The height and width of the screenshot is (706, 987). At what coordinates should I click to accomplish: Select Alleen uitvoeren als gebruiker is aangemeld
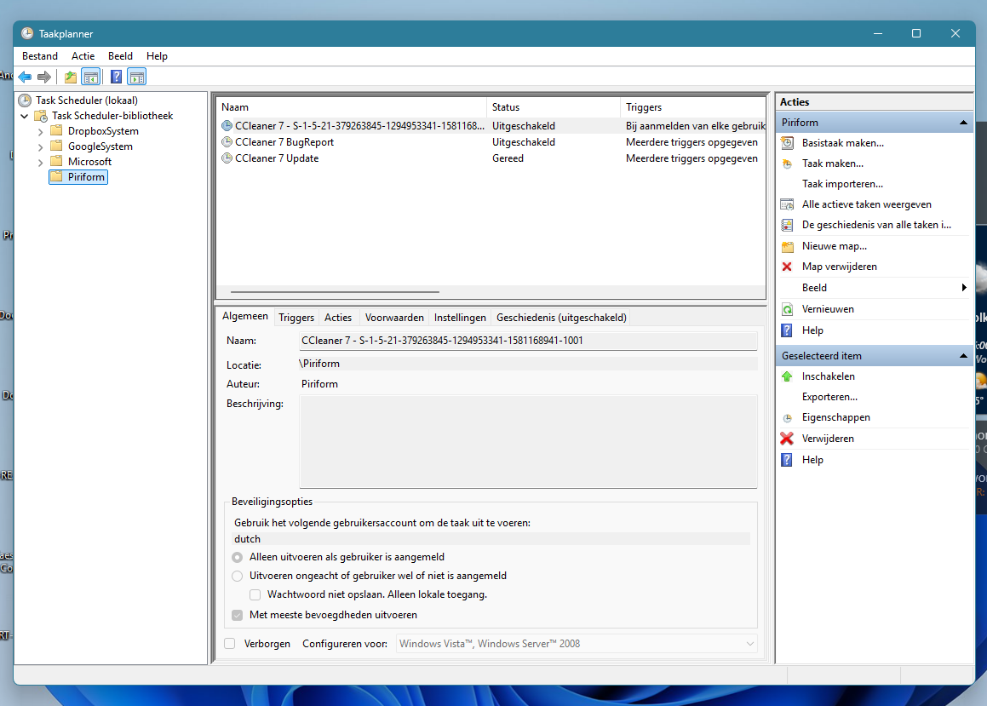click(238, 558)
